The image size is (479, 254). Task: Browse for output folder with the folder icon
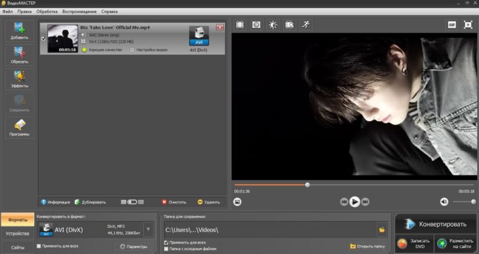pyautogui.click(x=382, y=230)
